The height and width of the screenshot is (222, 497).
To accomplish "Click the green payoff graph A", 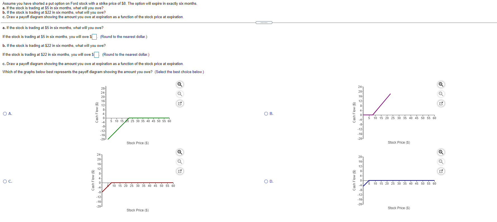I will coord(135,113).
